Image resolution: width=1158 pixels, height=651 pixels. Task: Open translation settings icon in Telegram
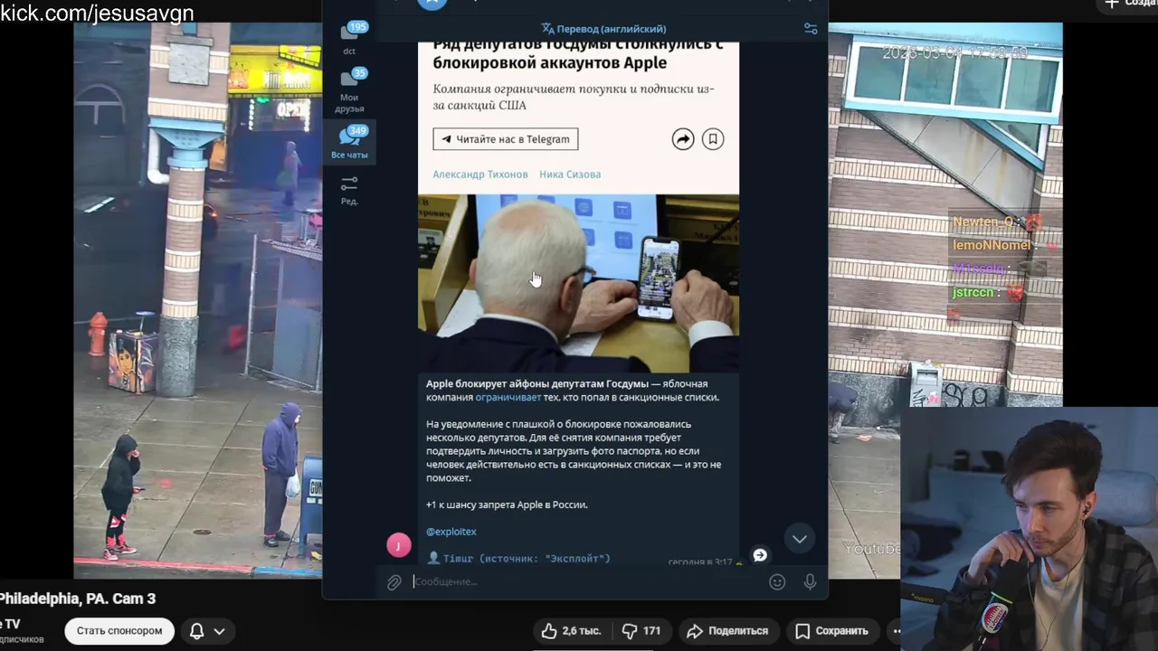pos(811,29)
